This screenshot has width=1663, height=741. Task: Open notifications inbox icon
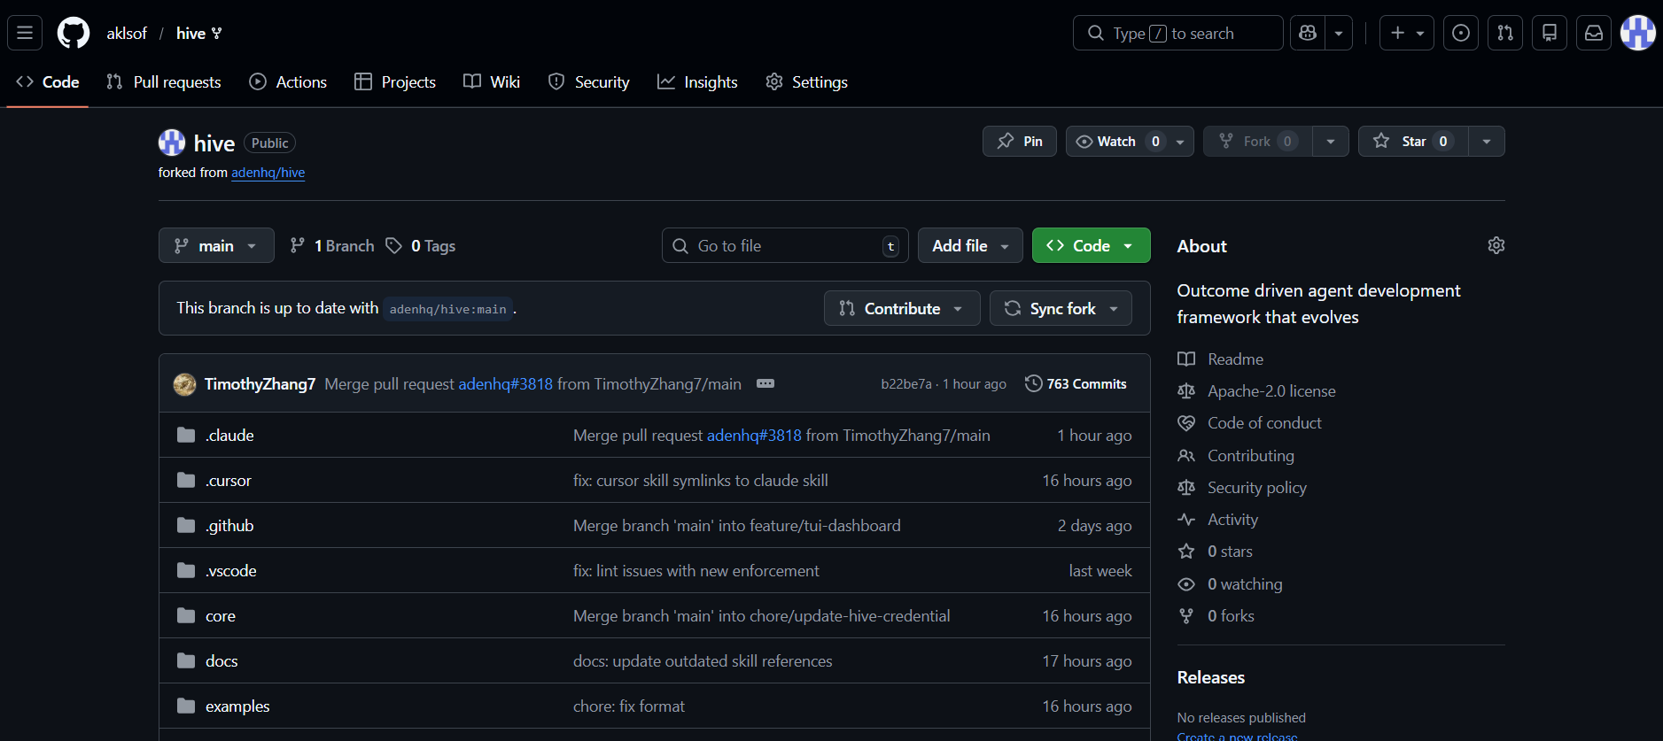click(1594, 33)
